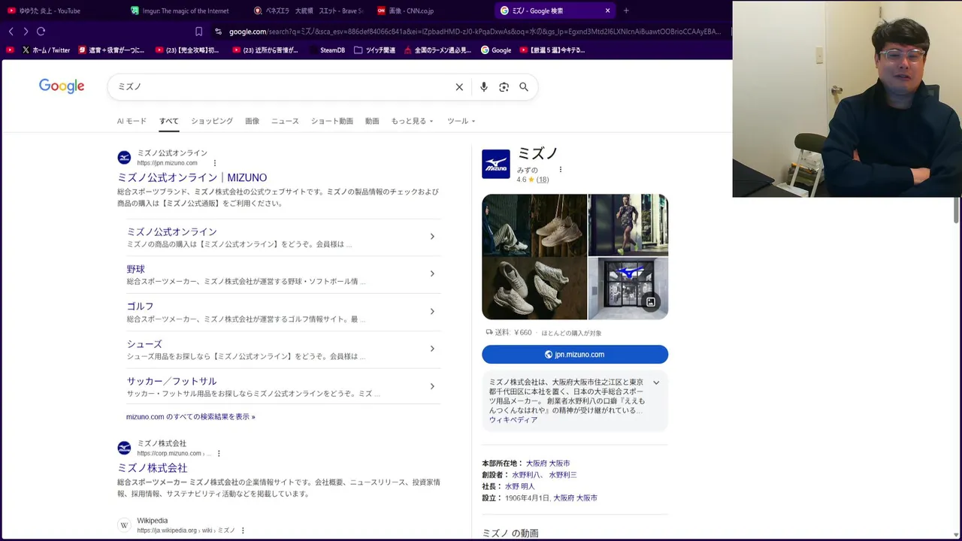
Task: Open 全国のラーメン bookmark
Action: 437,50
